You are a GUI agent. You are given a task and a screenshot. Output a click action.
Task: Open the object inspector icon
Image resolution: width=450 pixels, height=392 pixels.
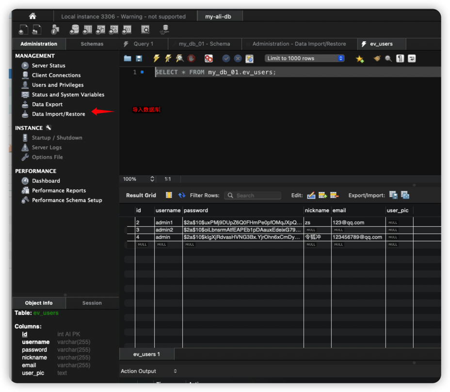[x=55, y=29]
